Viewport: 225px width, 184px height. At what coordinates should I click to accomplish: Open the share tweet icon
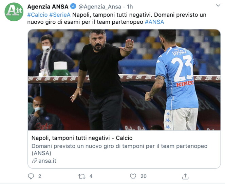click(185, 176)
